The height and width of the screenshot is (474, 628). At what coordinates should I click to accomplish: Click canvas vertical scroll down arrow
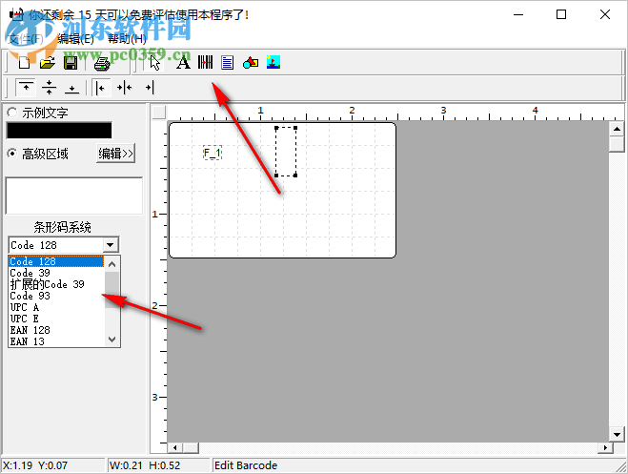click(x=617, y=434)
